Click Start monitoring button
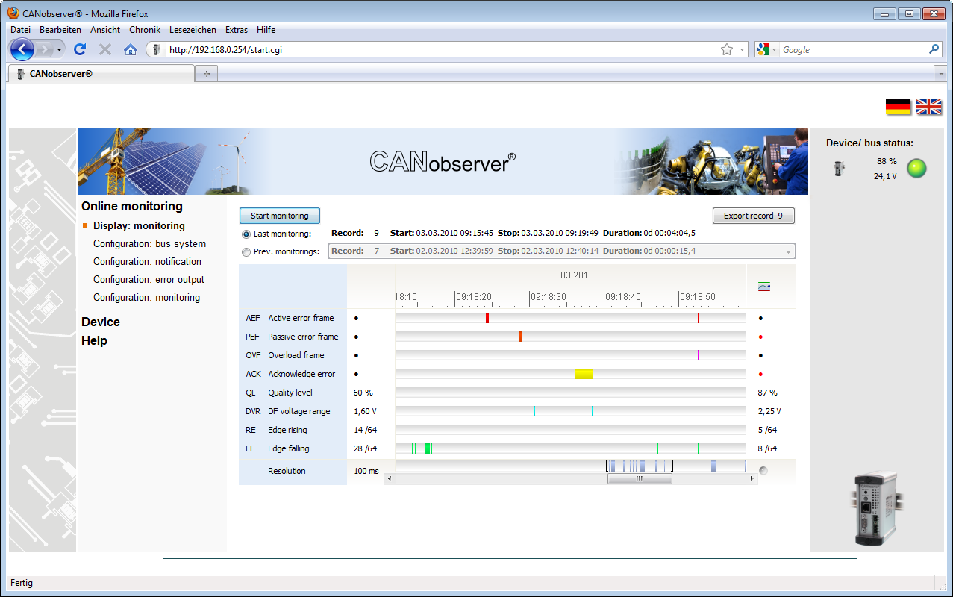953x597 pixels. click(x=280, y=216)
